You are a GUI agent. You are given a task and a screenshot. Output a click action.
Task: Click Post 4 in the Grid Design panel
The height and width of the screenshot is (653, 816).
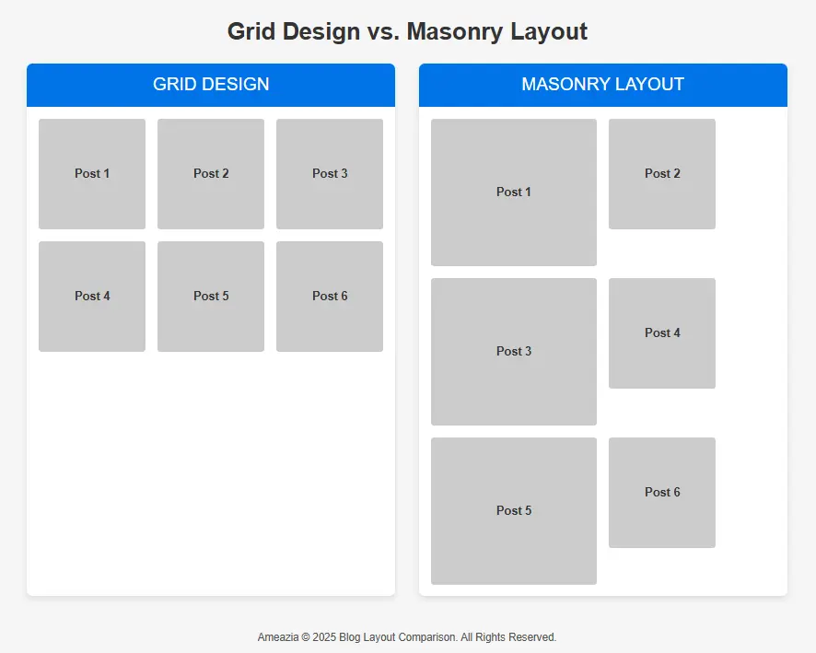92,296
